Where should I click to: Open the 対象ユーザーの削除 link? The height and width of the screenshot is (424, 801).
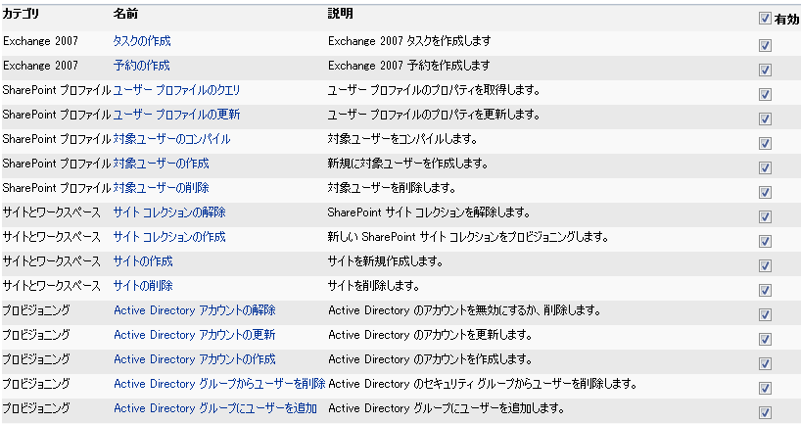pyautogui.click(x=161, y=188)
